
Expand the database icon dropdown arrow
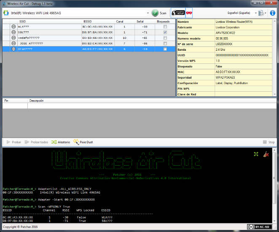coord(266,13)
